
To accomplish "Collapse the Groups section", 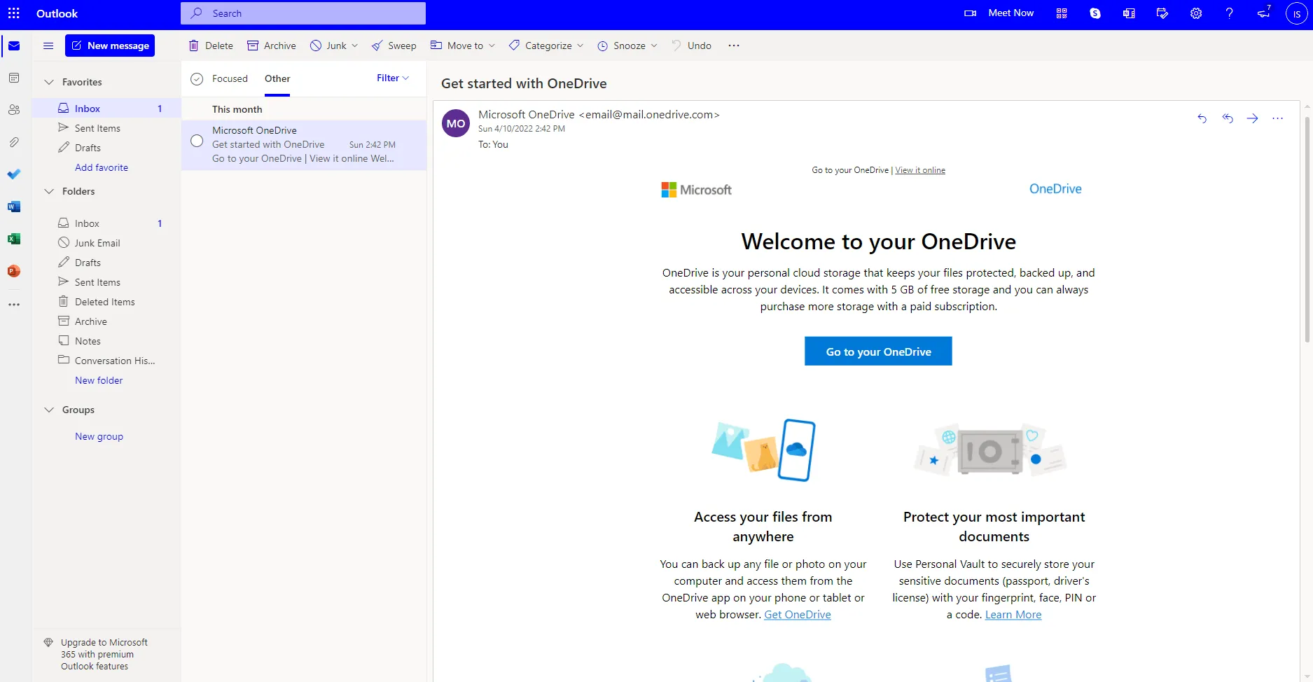I will [49, 410].
